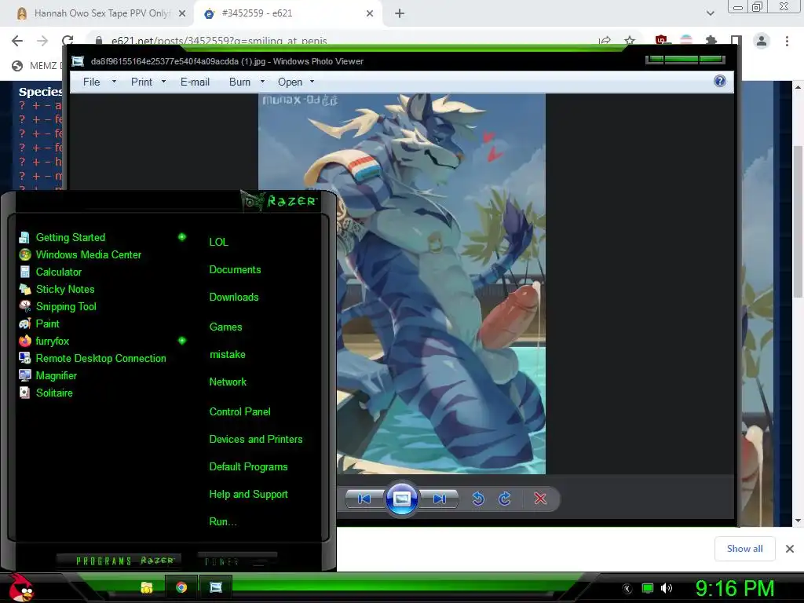Open Network from start menu
This screenshot has height=603, width=804.
point(228,382)
